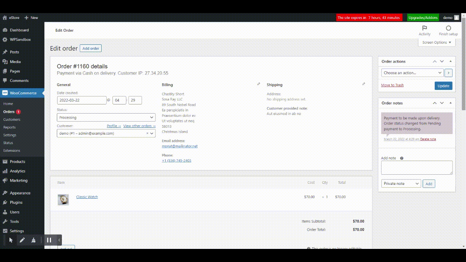Select the pencil annotation tool
466x262 pixels.
tap(23, 240)
